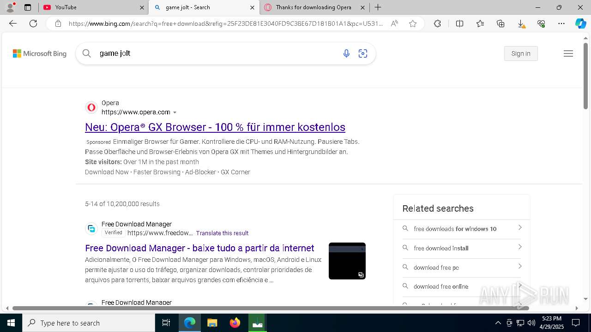Open the green installer taskbar app
591x332 pixels.
point(258,323)
